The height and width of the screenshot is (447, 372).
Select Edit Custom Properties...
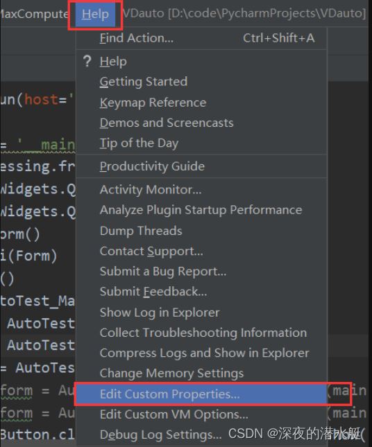tap(201, 394)
